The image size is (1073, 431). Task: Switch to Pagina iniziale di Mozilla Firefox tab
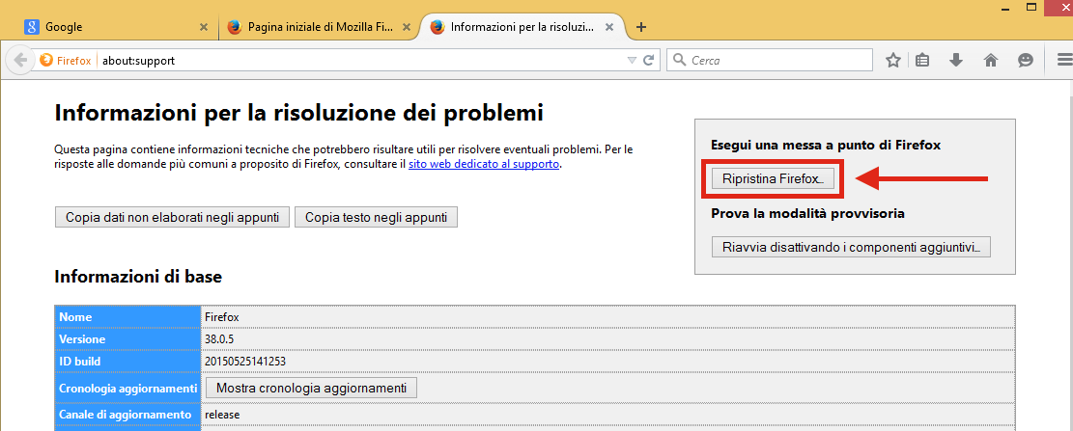pyautogui.click(x=320, y=27)
